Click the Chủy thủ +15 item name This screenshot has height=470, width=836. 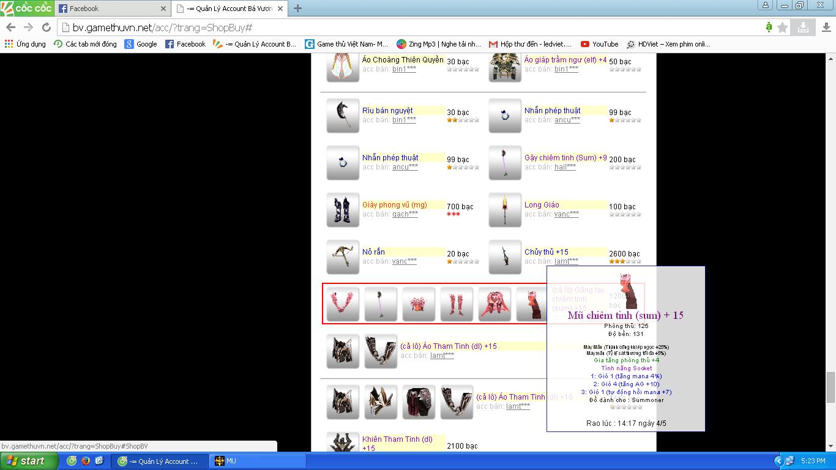[547, 252]
